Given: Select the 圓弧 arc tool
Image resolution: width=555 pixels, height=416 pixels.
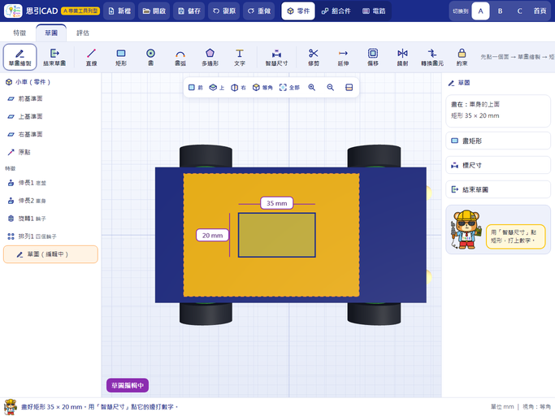Looking at the screenshot, I should pyautogui.click(x=180, y=57).
